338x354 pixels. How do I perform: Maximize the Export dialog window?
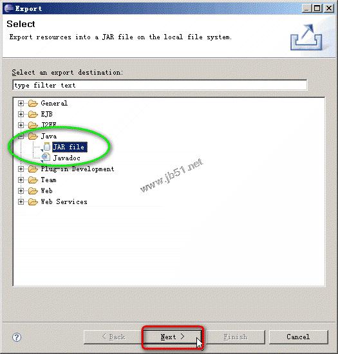[x=317, y=8]
